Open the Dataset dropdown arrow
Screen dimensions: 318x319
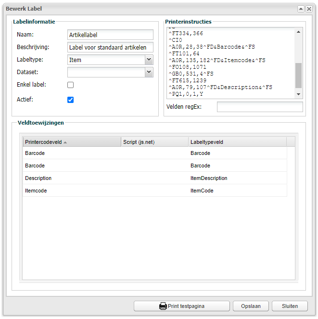click(149, 72)
